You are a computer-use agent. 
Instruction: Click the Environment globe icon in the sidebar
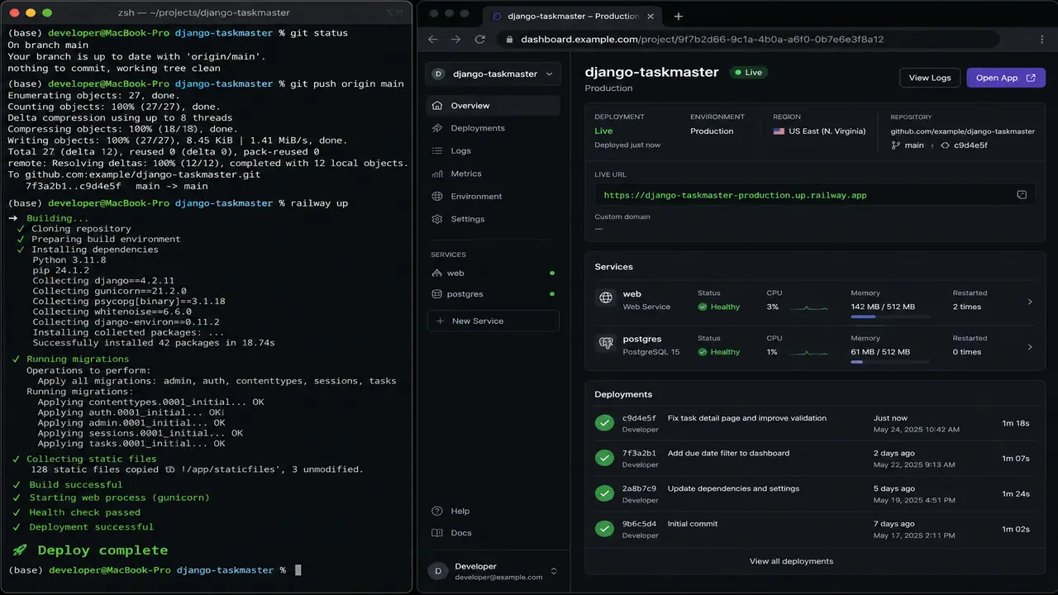point(437,196)
